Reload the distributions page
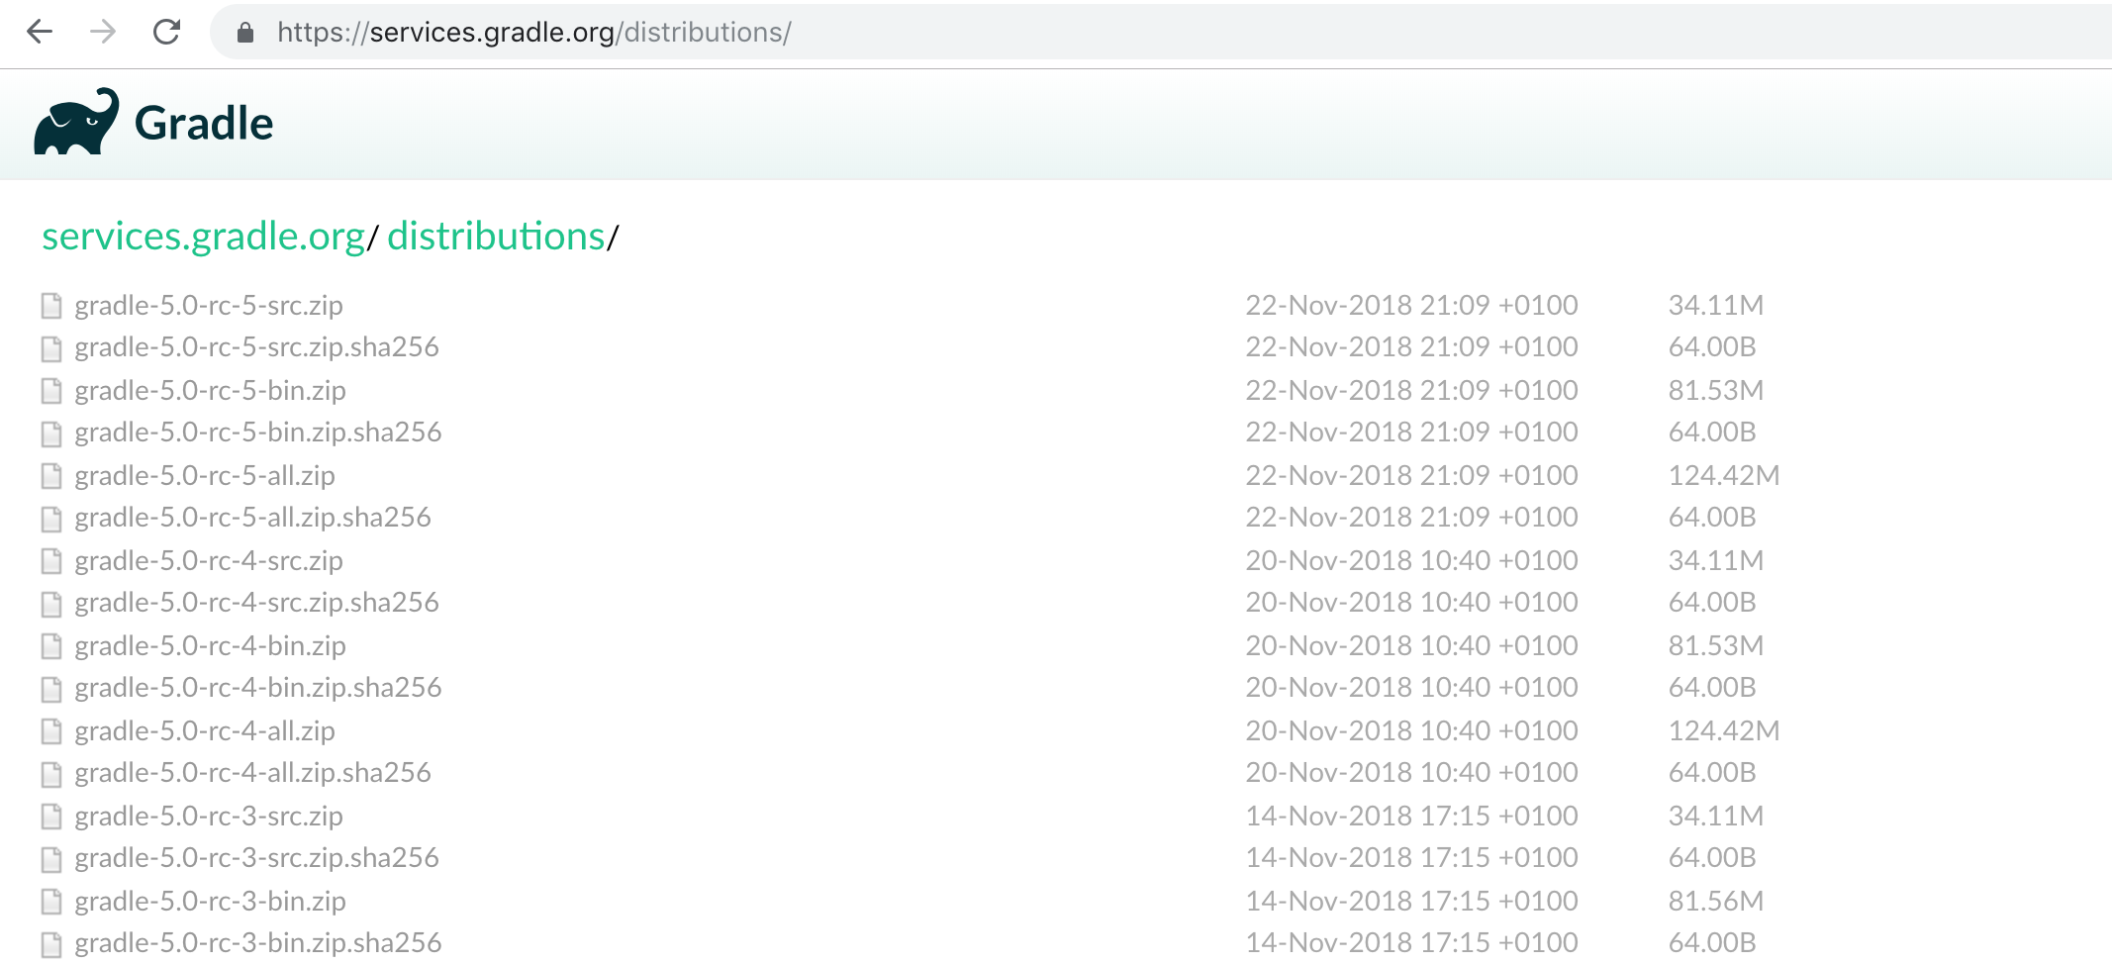 coord(166,32)
